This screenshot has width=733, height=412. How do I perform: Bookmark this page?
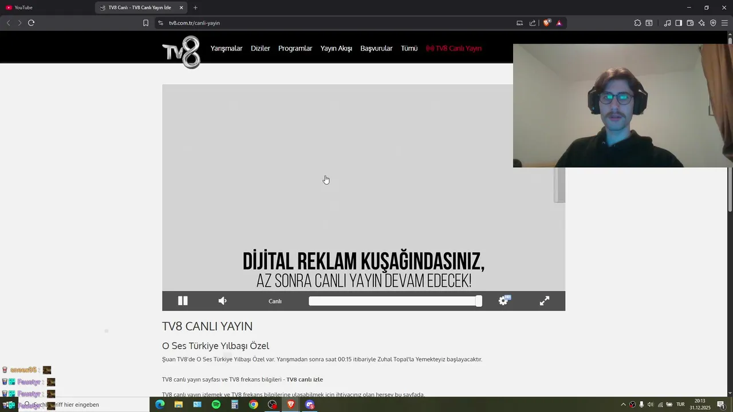coord(145,23)
